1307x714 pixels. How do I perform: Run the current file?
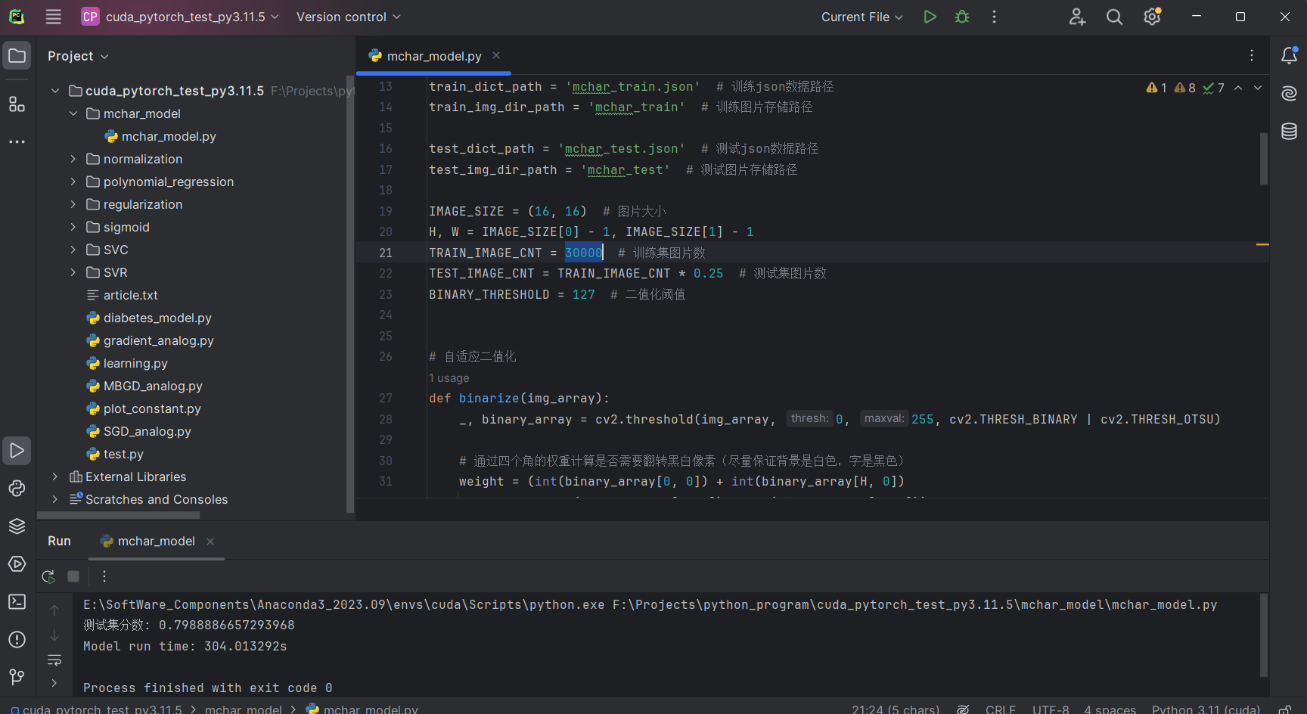930,17
